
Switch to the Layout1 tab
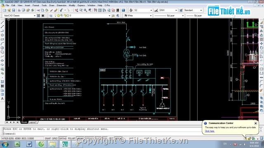pos(33,122)
